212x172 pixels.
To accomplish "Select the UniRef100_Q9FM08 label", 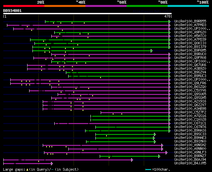I will 190,58.
